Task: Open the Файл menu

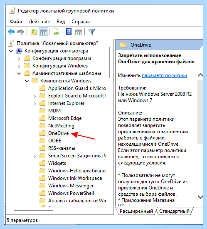Action: point(16,22)
